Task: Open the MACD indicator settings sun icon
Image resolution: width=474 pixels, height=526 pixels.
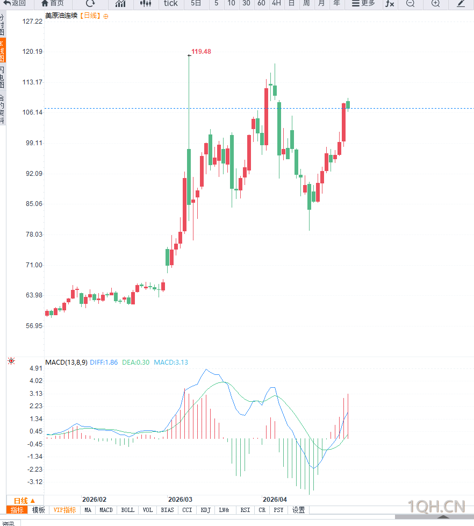Action: pyautogui.click(x=11, y=361)
